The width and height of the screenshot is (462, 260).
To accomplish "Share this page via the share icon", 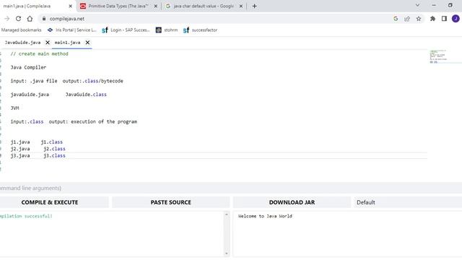I will (x=407, y=19).
